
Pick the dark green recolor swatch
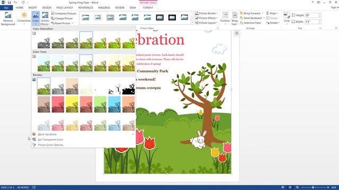point(100,104)
